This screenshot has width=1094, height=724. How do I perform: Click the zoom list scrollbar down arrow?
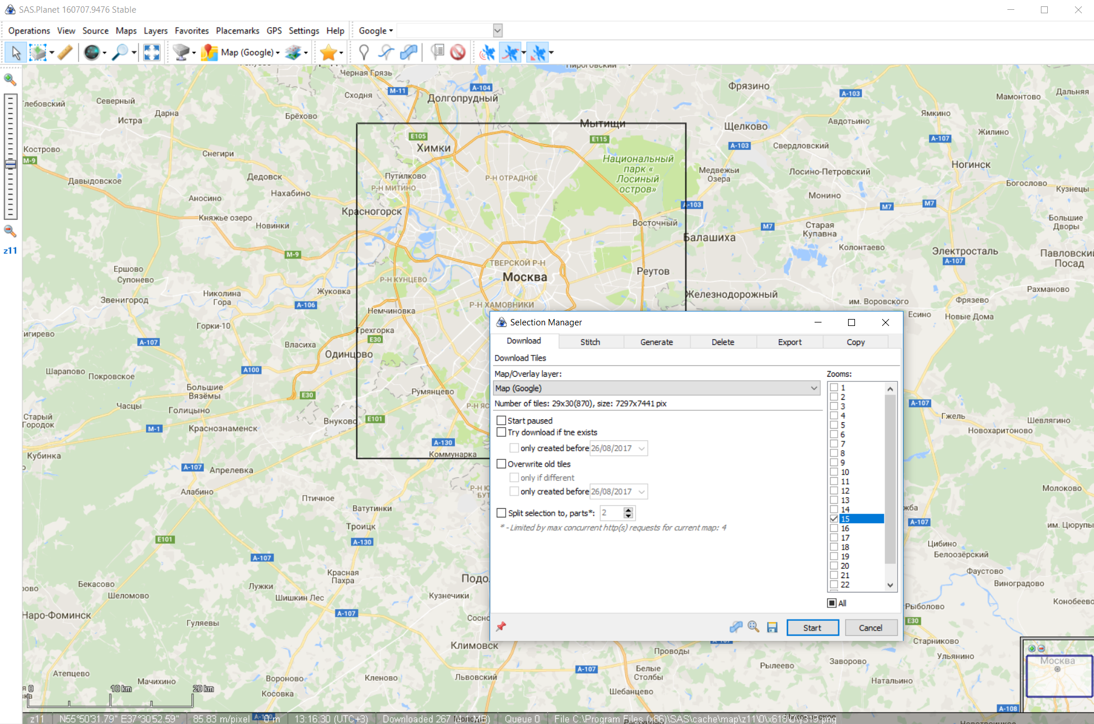click(x=890, y=585)
